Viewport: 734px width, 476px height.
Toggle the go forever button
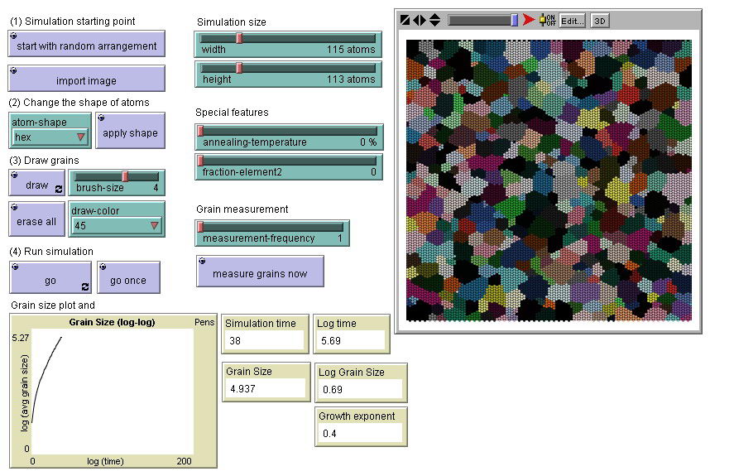(x=50, y=278)
